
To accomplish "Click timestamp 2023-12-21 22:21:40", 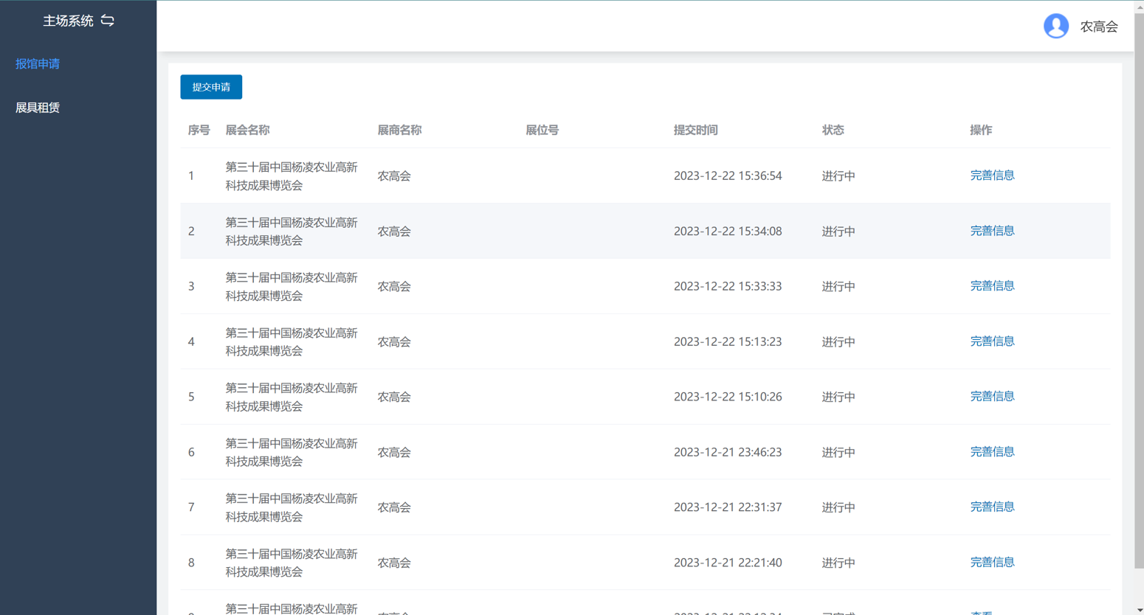I will (728, 563).
